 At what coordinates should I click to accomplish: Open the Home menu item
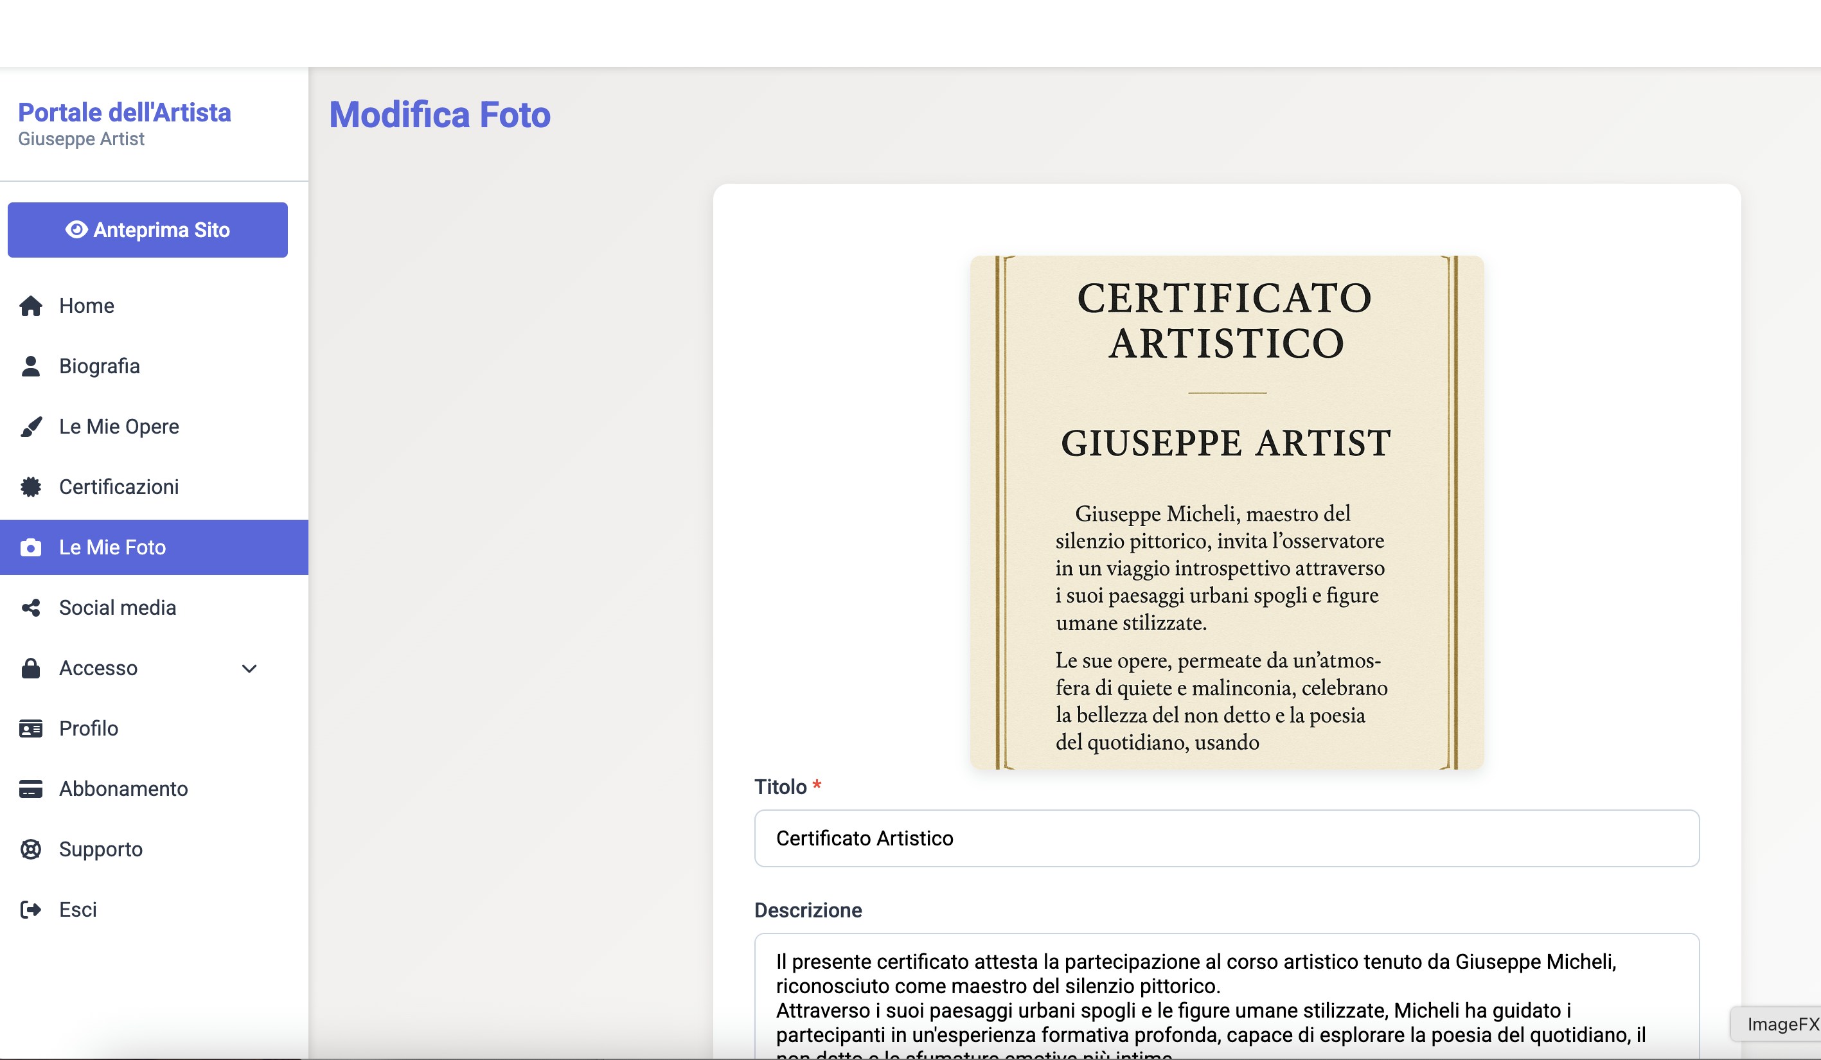(154, 306)
